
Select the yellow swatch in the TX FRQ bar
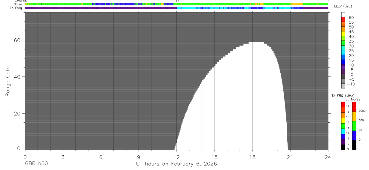(x=343, y=121)
